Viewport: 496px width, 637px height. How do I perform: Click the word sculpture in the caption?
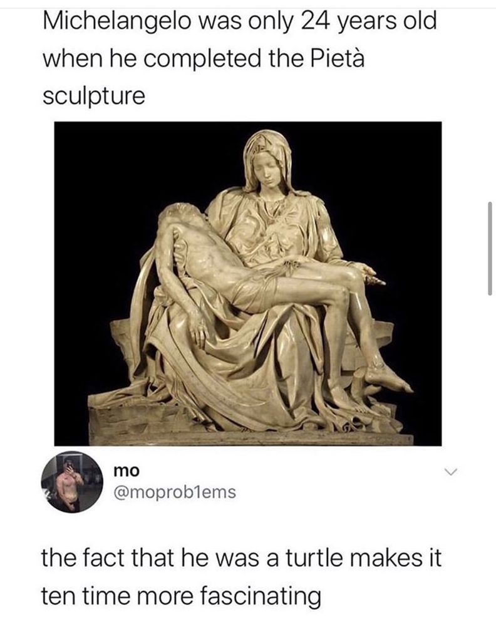[93, 96]
